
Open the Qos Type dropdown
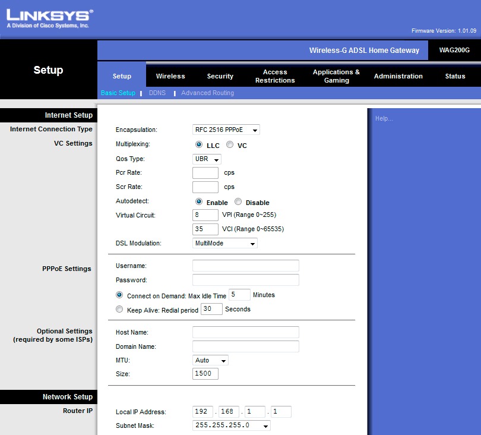(207, 159)
